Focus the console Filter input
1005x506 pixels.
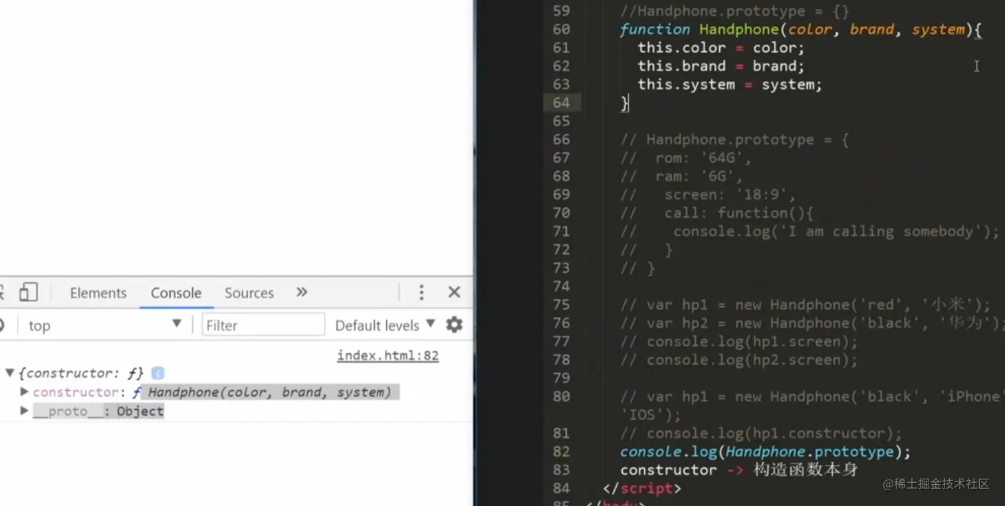click(263, 325)
